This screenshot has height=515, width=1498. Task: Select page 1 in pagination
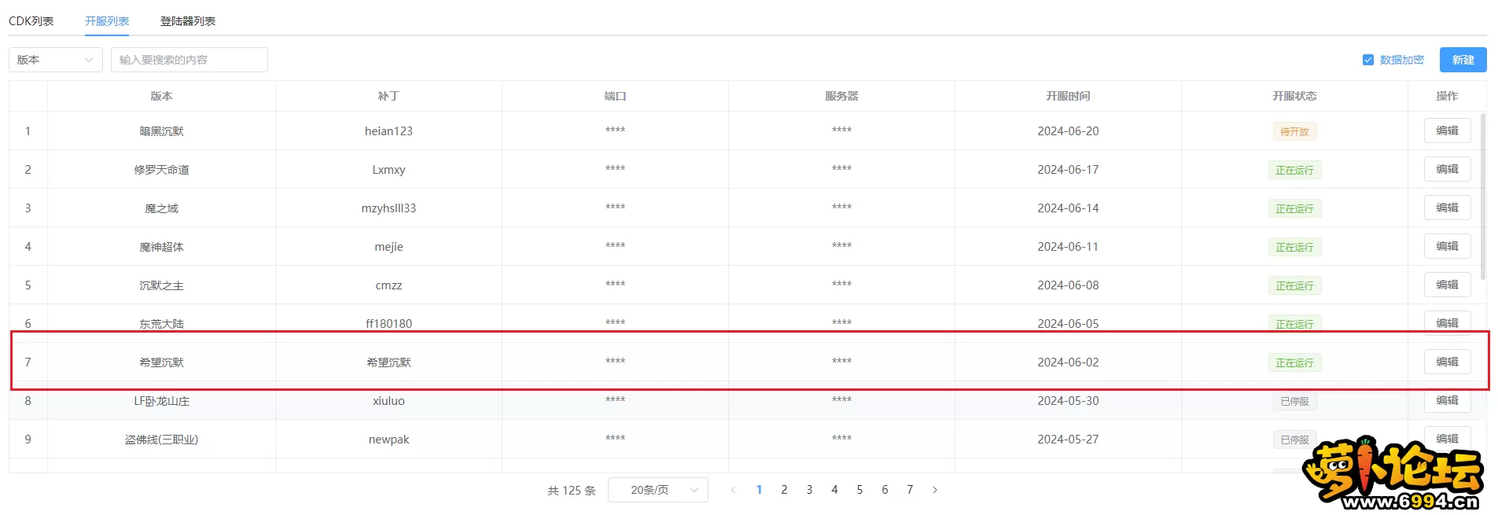(759, 490)
